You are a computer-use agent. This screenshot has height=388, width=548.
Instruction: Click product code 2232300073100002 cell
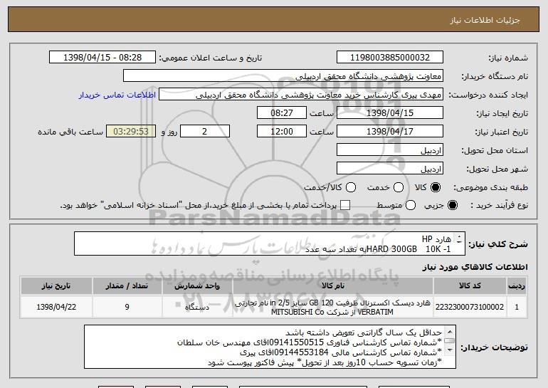point(470,307)
